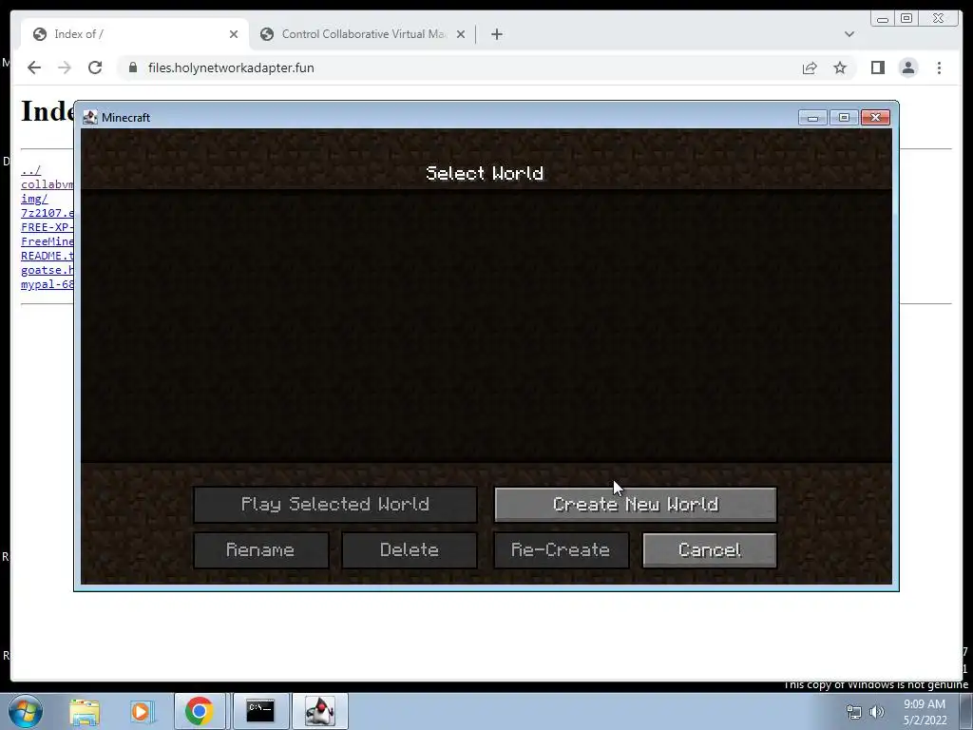Click the Re-Create button
The width and height of the screenshot is (973, 730).
tap(561, 550)
